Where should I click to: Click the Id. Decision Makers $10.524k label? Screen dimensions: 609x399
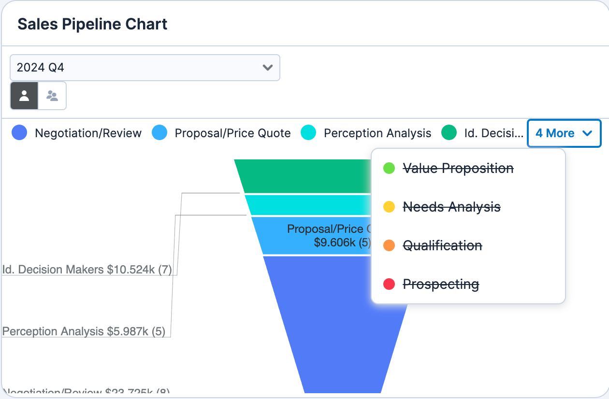click(87, 270)
